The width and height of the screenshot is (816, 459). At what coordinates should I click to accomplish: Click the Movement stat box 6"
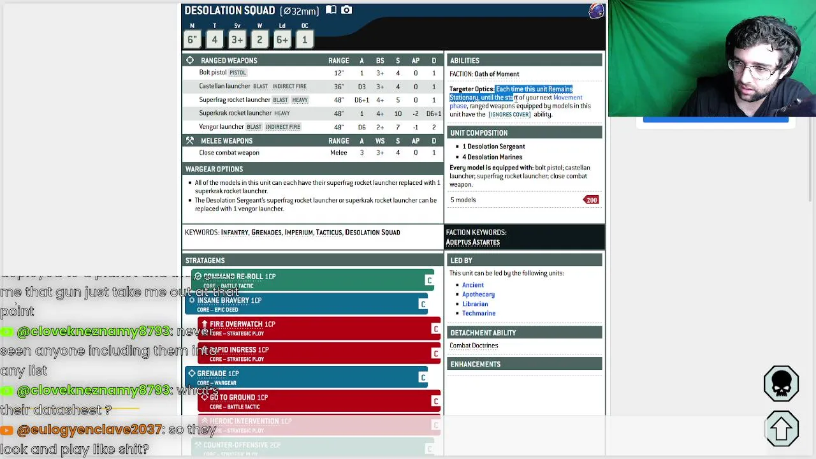(192, 40)
